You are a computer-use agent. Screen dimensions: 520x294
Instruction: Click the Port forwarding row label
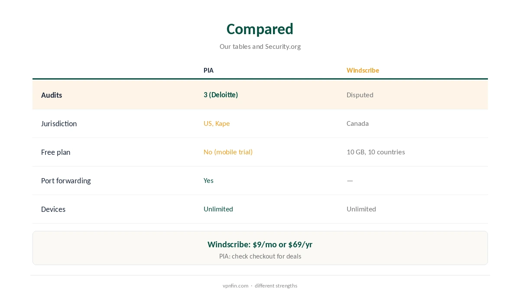pyautogui.click(x=66, y=181)
